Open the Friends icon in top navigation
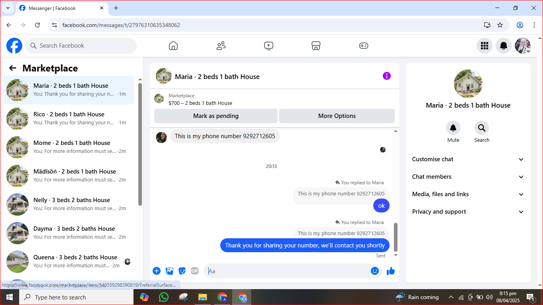Image resolution: width=543 pixels, height=305 pixels. (221, 46)
